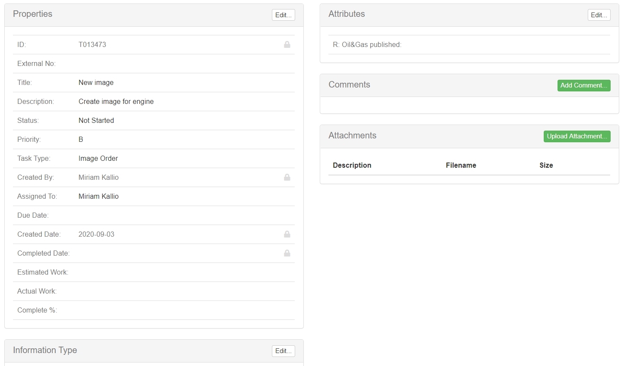The image size is (624, 366).
Task: Click the task ID T013473
Action: (x=92, y=44)
